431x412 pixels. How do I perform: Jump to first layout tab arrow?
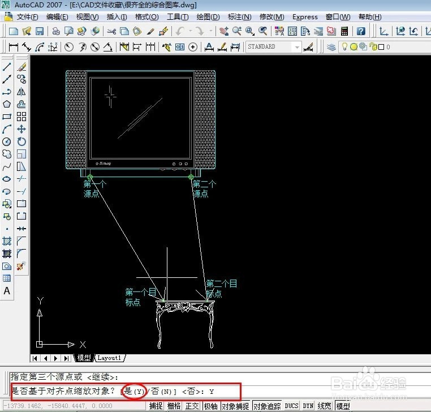click(x=35, y=358)
